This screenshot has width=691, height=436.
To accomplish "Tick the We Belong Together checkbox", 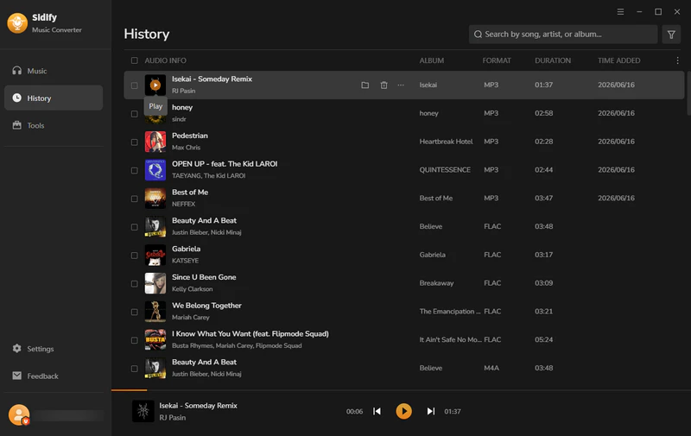I will [135, 312].
